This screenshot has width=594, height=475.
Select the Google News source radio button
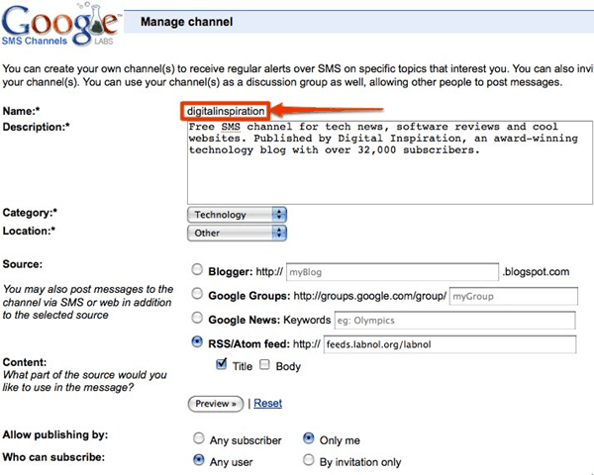pos(197,318)
